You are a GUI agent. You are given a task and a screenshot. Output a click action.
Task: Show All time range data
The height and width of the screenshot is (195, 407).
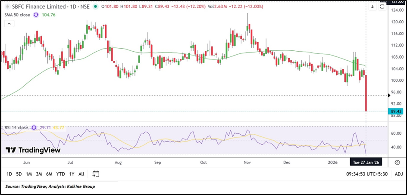click(81, 174)
